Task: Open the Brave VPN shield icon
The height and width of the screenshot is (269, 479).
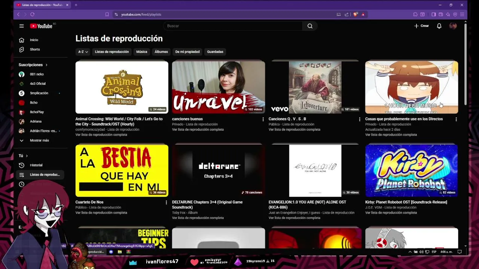Action: pos(455,14)
